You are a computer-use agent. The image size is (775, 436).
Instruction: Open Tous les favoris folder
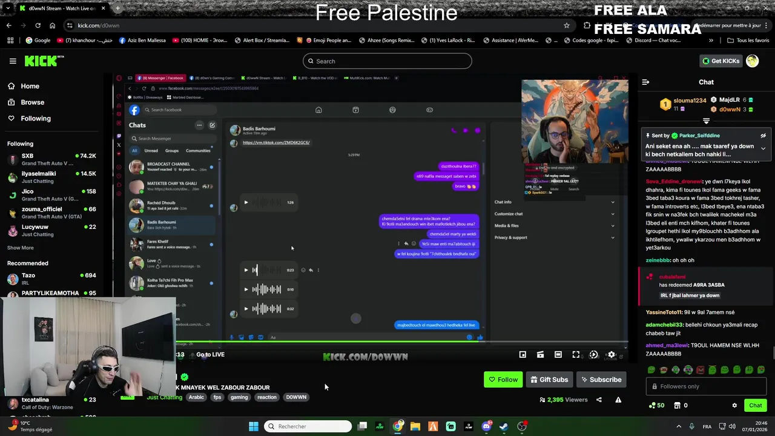(x=748, y=41)
